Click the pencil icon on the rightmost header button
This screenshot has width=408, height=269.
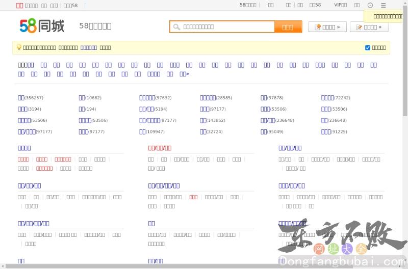click(359, 27)
